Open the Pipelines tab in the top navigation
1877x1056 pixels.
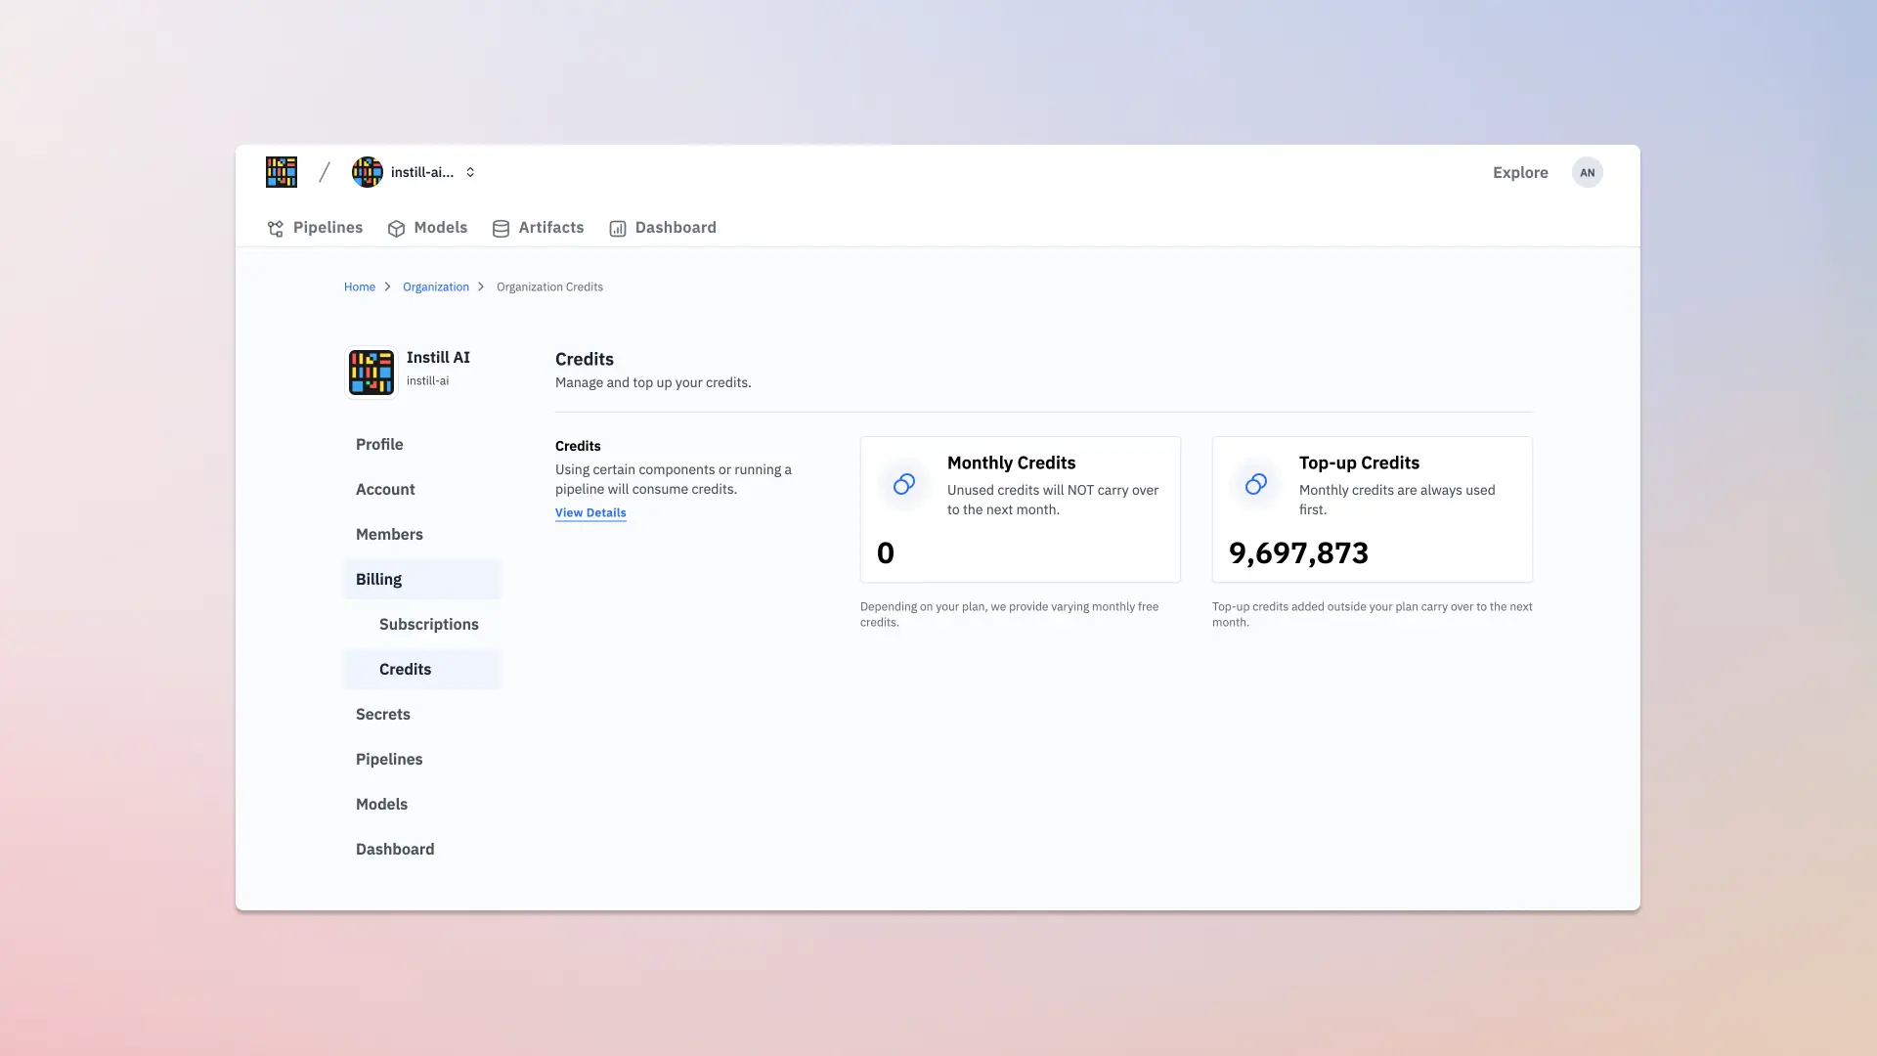pos(315,228)
